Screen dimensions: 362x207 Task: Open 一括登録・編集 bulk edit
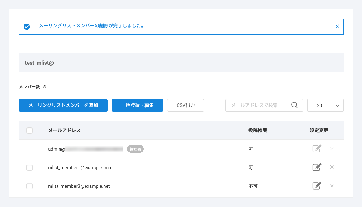coord(137,105)
